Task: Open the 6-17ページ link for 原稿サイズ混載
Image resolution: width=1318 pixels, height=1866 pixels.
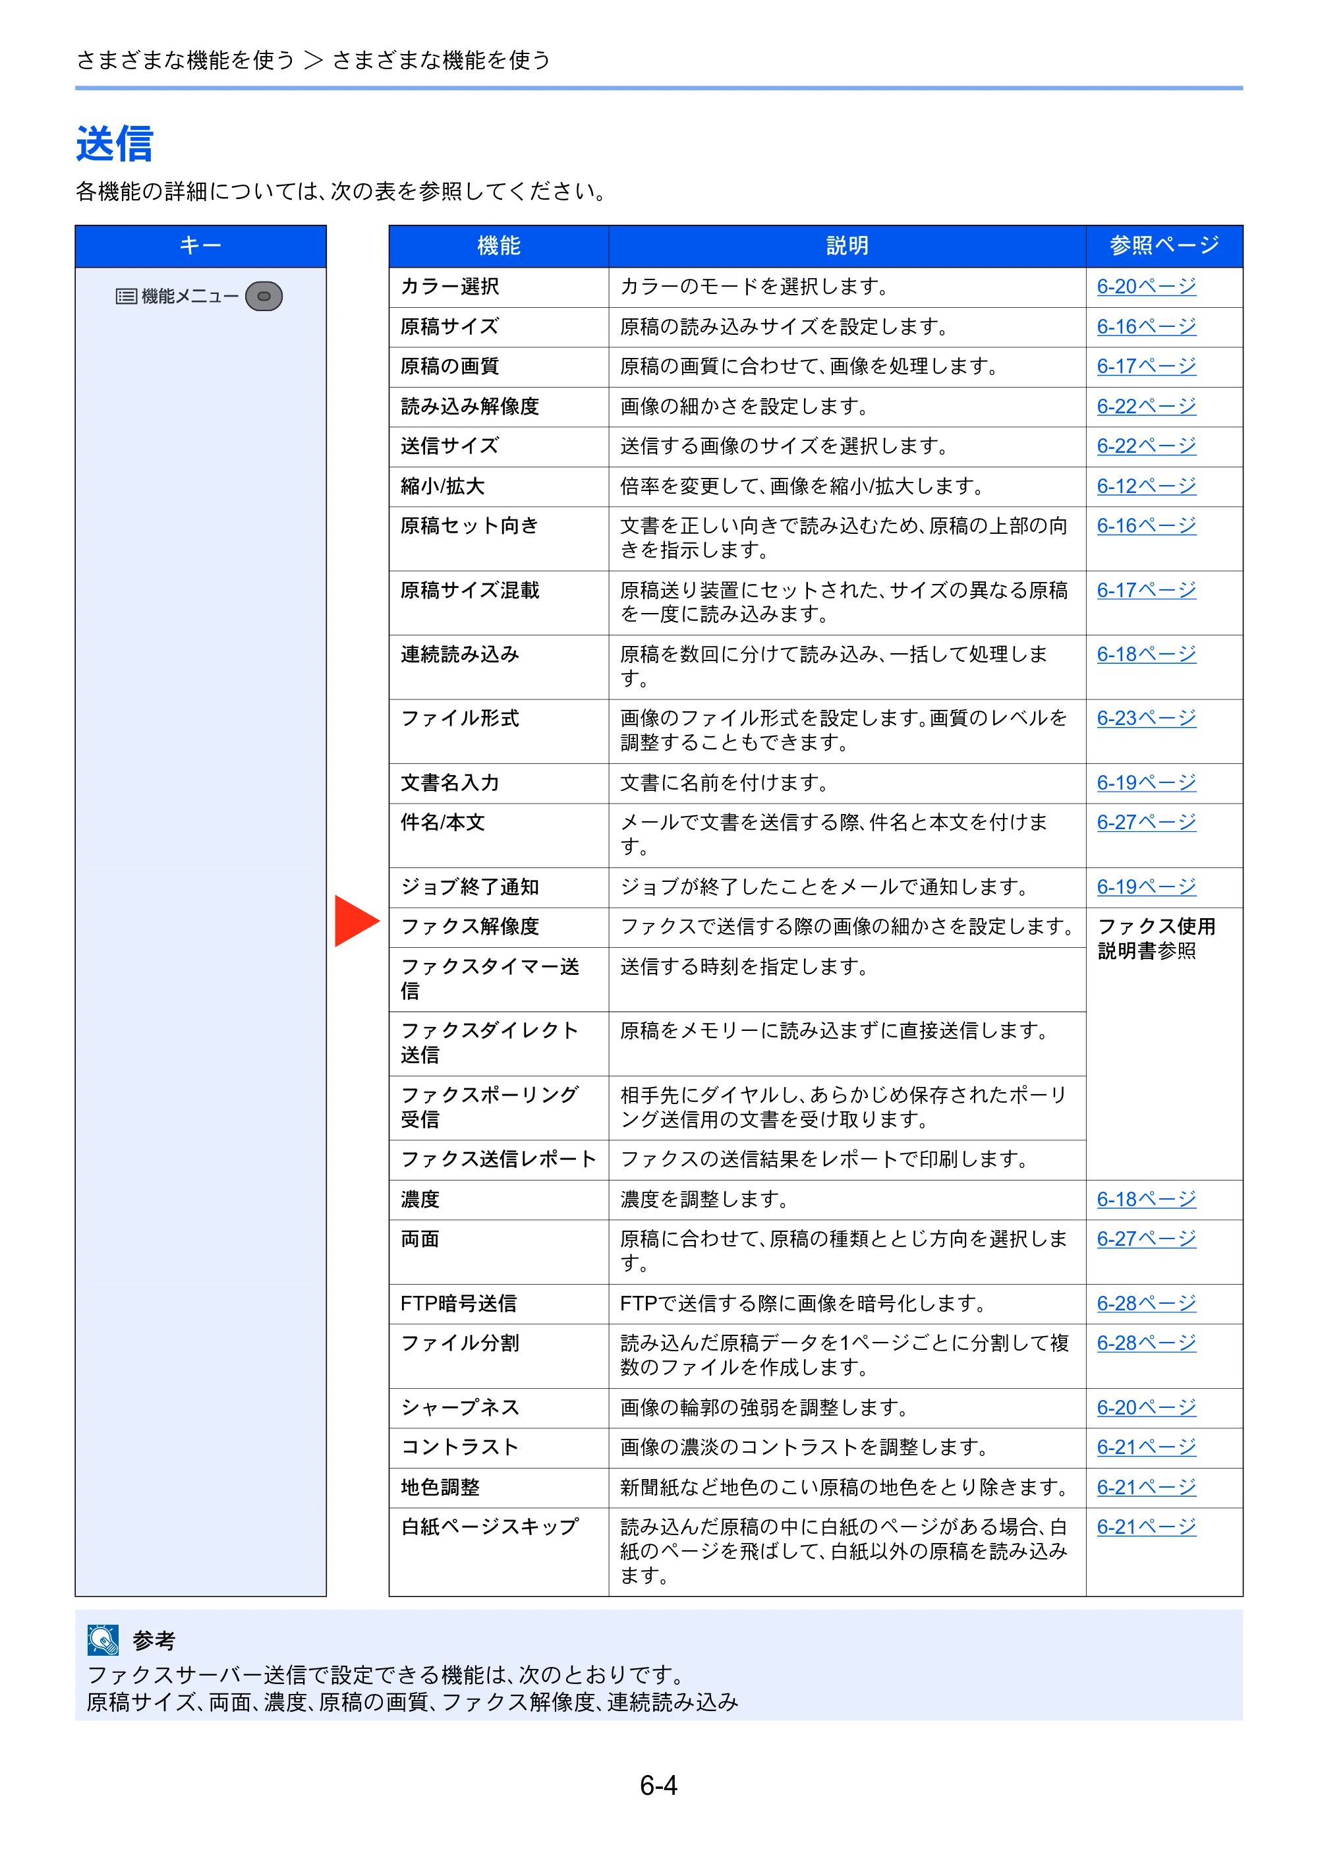Action: (x=1147, y=590)
